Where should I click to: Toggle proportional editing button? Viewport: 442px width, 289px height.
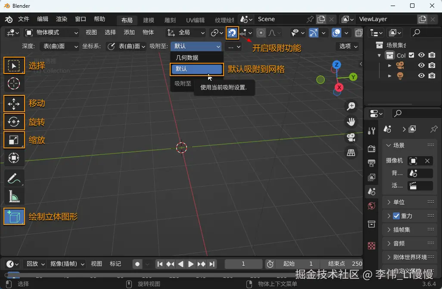coord(261,33)
